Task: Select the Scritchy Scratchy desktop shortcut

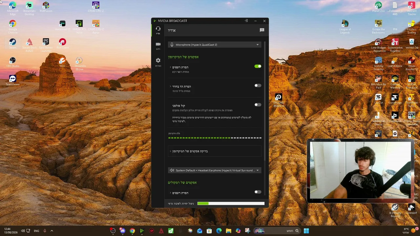Action: pyautogui.click(x=378, y=64)
